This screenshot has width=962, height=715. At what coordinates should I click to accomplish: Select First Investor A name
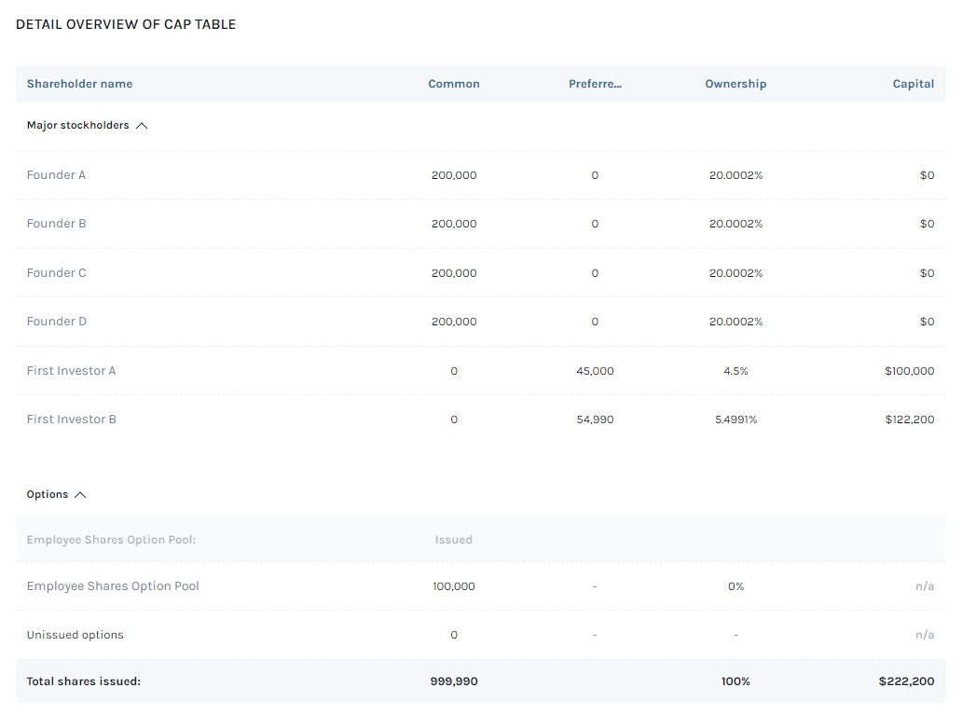click(71, 371)
